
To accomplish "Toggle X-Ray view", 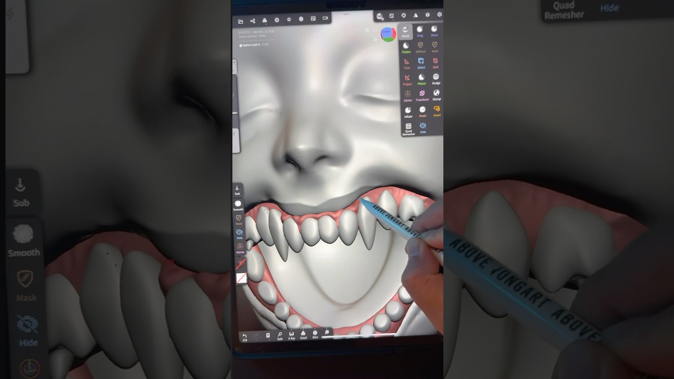I will (292, 335).
